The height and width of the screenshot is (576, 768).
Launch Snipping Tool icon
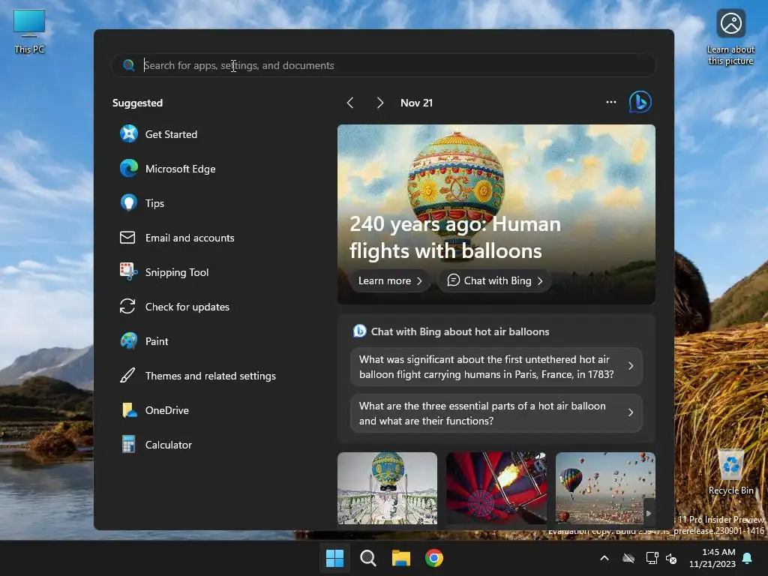pyautogui.click(x=129, y=271)
